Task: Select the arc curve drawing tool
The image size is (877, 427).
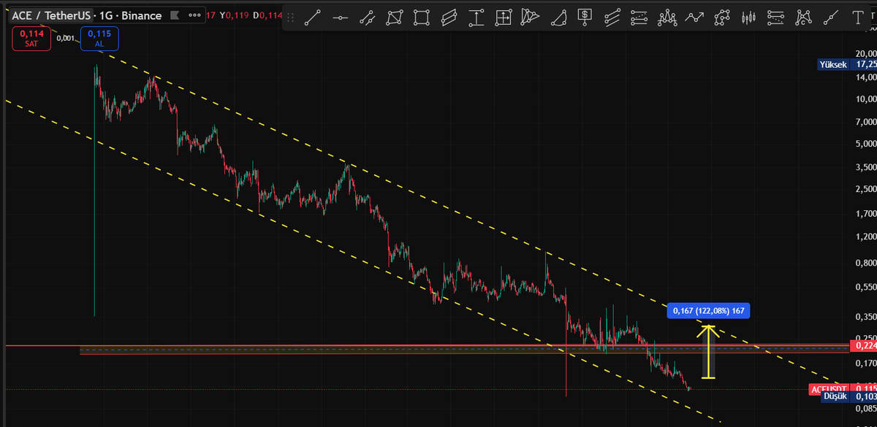Action: 558,16
